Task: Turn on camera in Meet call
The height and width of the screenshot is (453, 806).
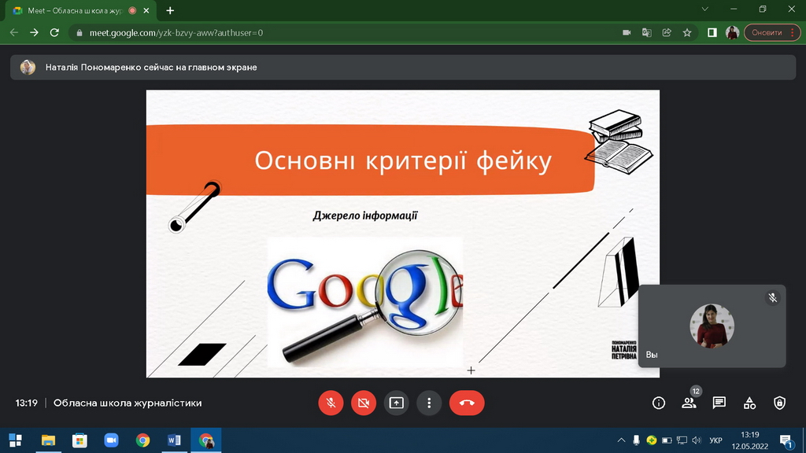Action: pyautogui.click(x=364, y=403)
